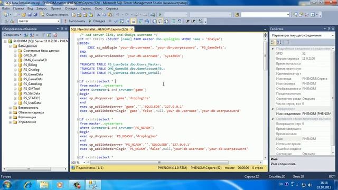Open the Справка menu
The height and width of the screenshot is (190, 338).
click(x=112, y=8)
